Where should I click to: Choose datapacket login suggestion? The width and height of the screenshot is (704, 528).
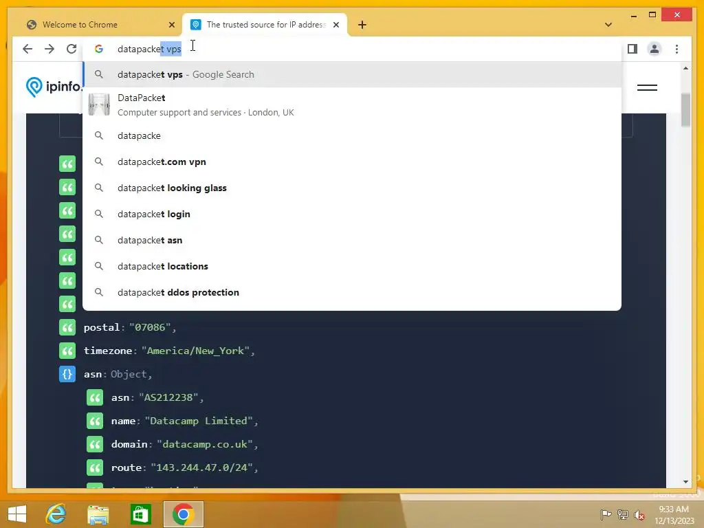(353, 214)
